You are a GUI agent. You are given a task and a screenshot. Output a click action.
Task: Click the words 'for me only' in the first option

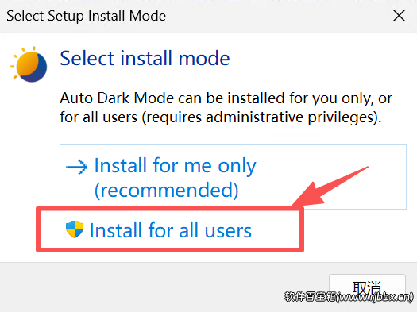click(204, 166)
